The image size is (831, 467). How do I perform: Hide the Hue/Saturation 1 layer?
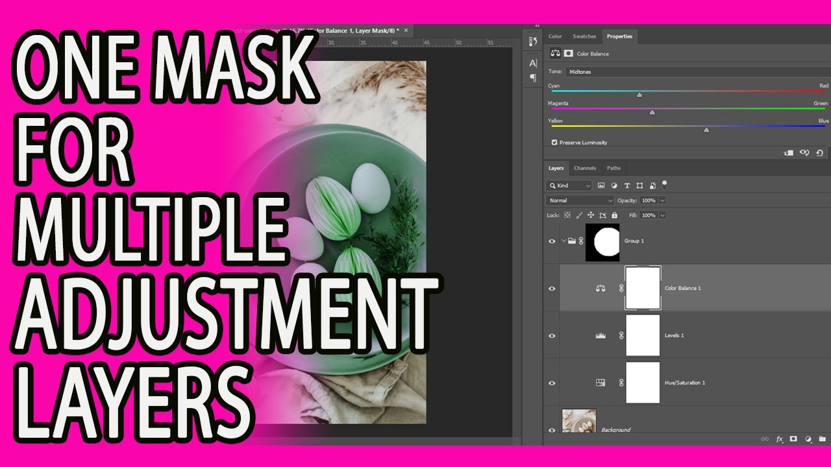[x=552, y=383]
